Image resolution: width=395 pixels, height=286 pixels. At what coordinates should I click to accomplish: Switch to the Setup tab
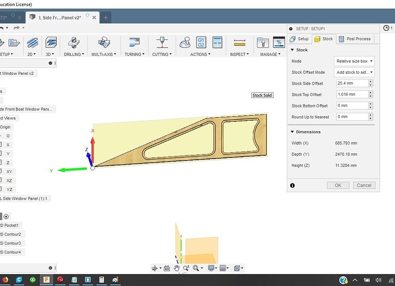point(299,39)
